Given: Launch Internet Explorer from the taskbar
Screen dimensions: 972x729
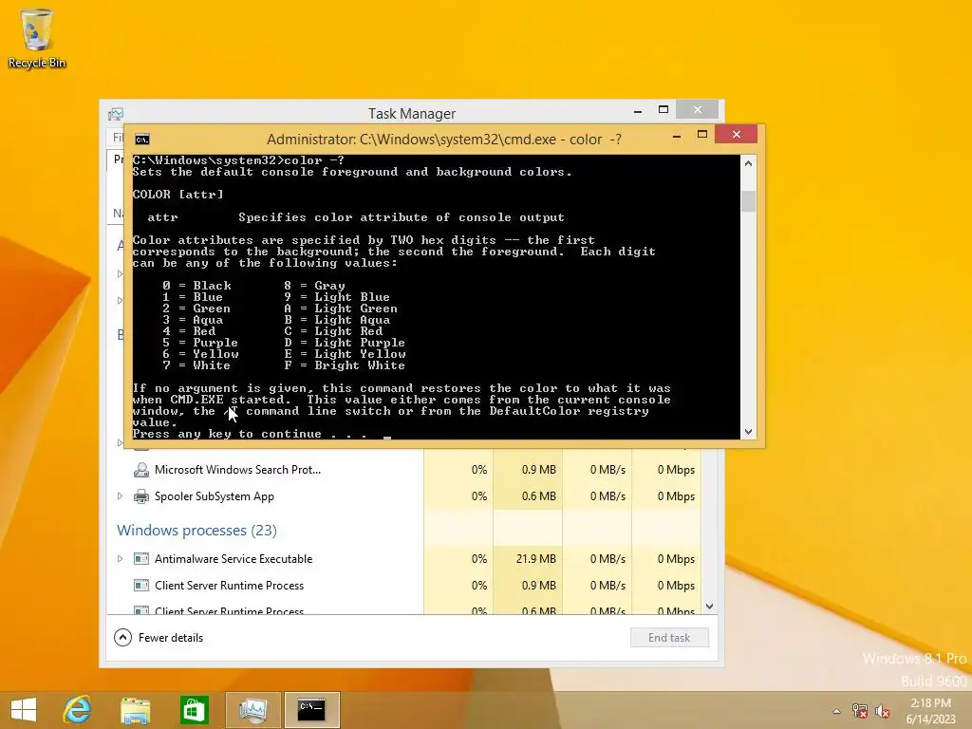Looking at the screenshot, I should 78,710.
